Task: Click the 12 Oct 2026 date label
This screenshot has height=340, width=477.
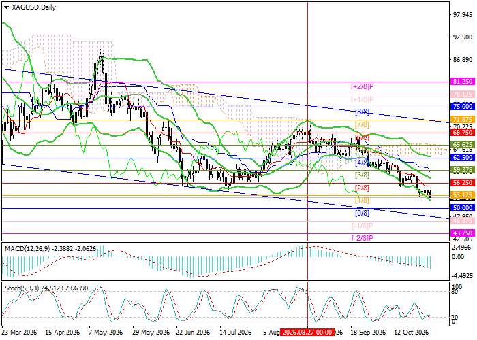Action: 412,333
